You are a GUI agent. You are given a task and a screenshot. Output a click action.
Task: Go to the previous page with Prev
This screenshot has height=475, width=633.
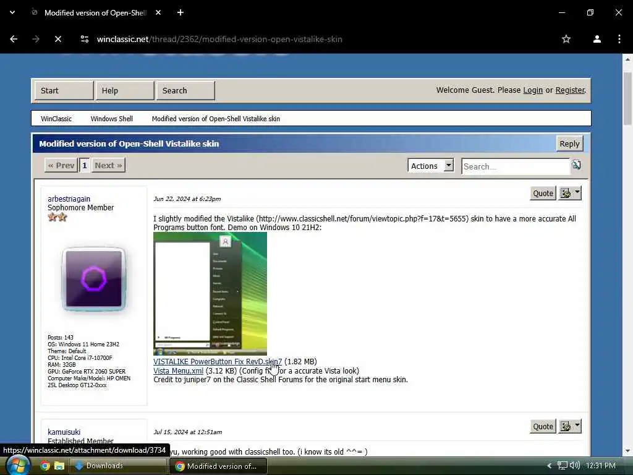[x=61, y=165]
